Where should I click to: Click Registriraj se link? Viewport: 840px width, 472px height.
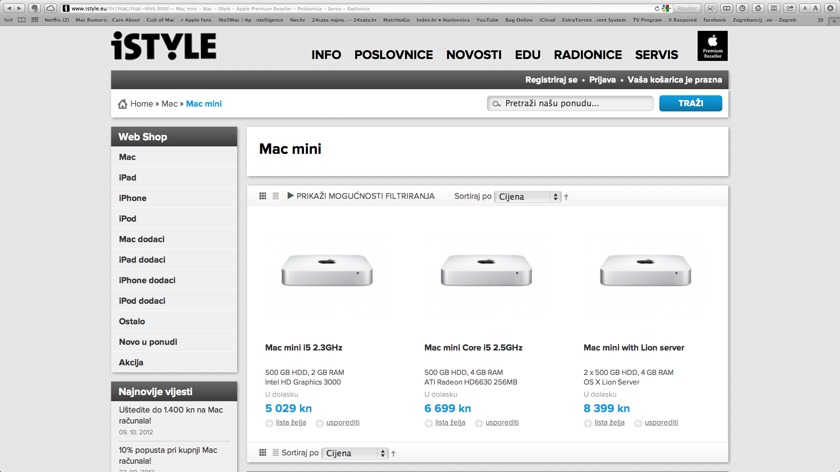coord(551,80)
